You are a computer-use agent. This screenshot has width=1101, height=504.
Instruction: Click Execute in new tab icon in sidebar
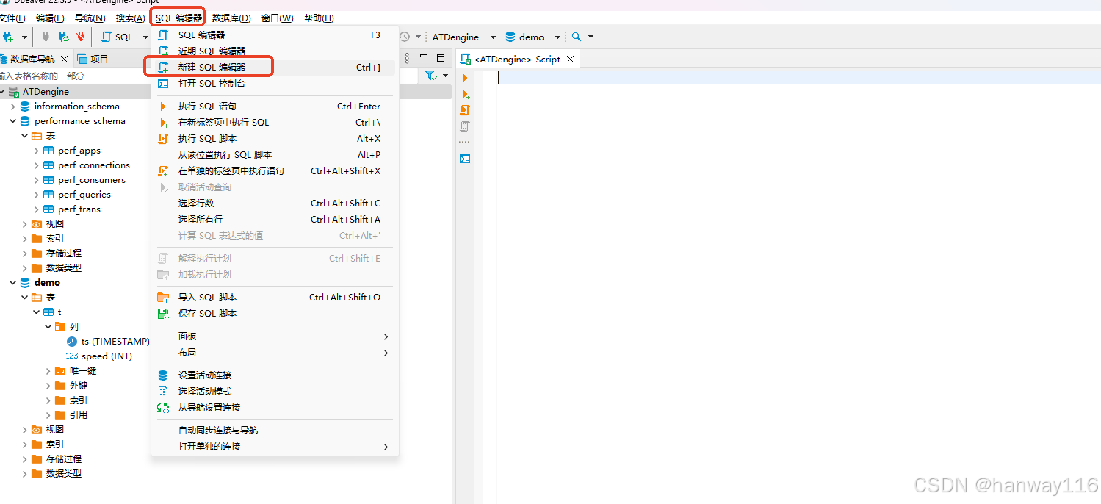coord(465,94)
